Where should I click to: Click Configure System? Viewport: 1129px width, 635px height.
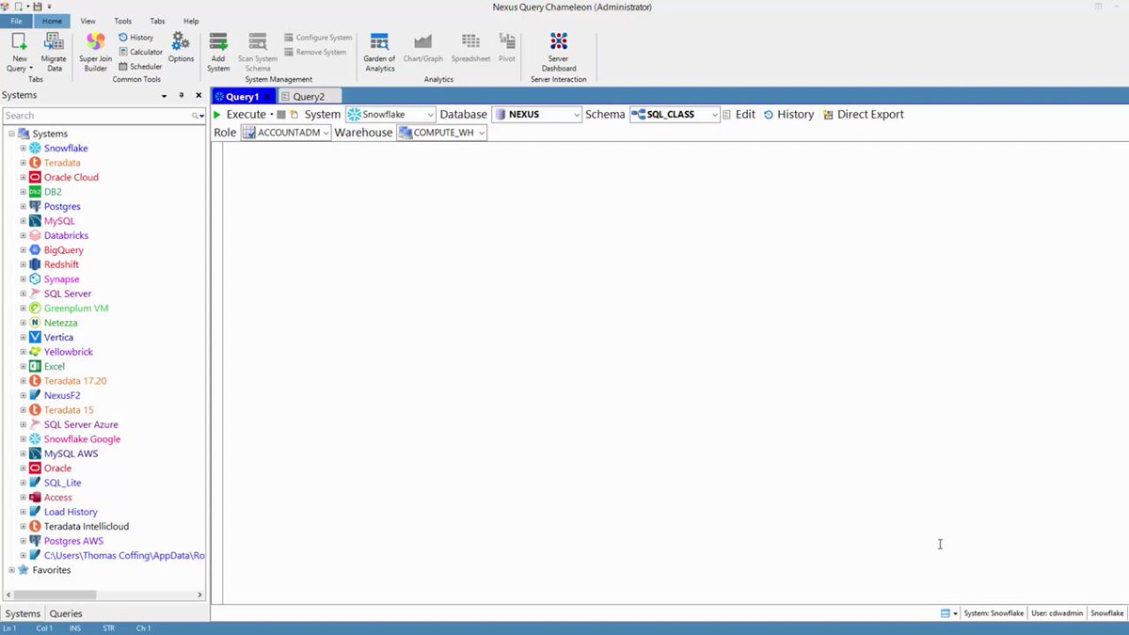318,38
